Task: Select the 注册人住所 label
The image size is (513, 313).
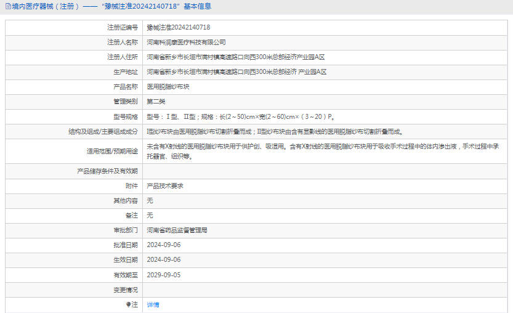Action: (x=123, y=57)
